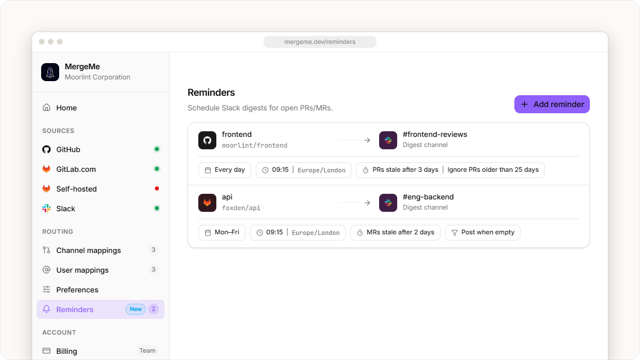Click the Home house icon
This screenshot has height=360, width=640.
pyautogui.click(x=47, y=108)
